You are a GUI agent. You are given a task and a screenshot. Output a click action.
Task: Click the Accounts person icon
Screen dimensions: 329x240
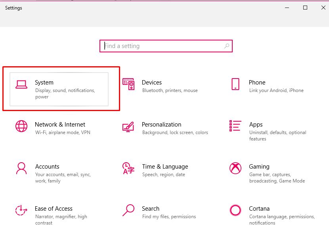[21, 168]
